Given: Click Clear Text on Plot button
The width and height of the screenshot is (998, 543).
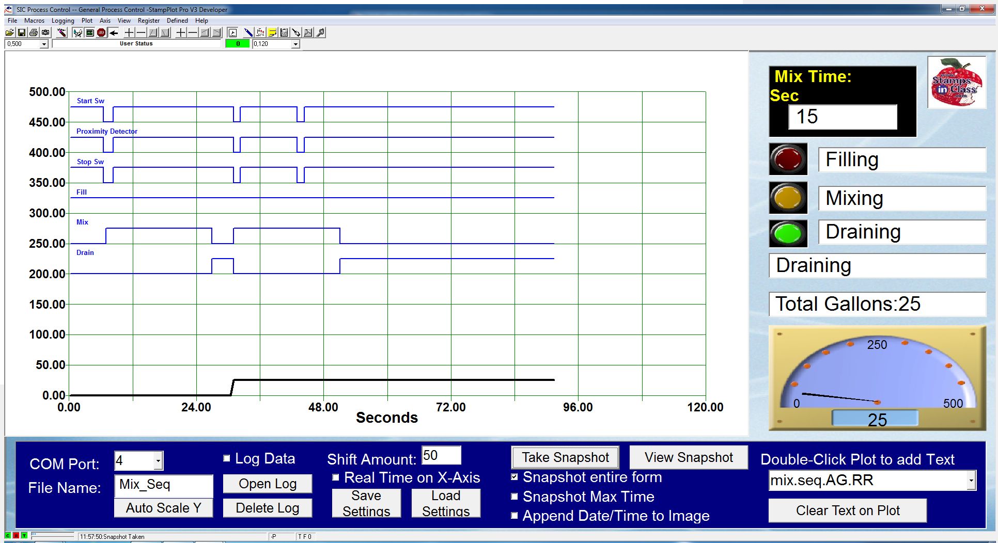Looking at the screenshot, I should pyautogui.click(x=847, y=510).
